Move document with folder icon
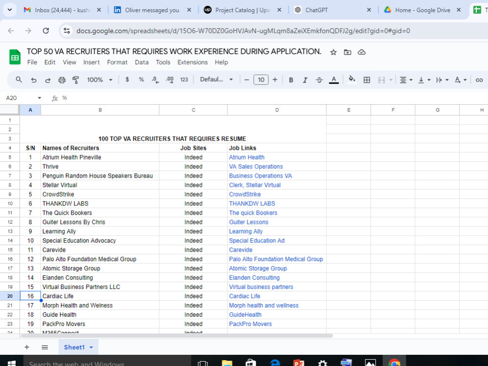This screenshot has height=366, width=488. pyautogui.click(x=347, y=52)
